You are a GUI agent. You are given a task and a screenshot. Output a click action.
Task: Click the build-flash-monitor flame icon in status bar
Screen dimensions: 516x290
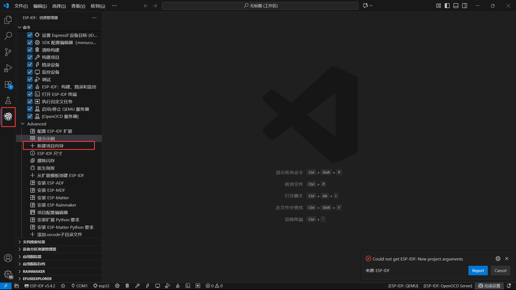[178, 286]
